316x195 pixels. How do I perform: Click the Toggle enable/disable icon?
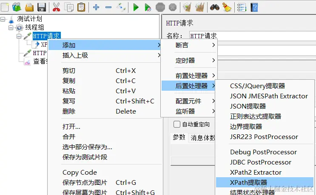121,8
